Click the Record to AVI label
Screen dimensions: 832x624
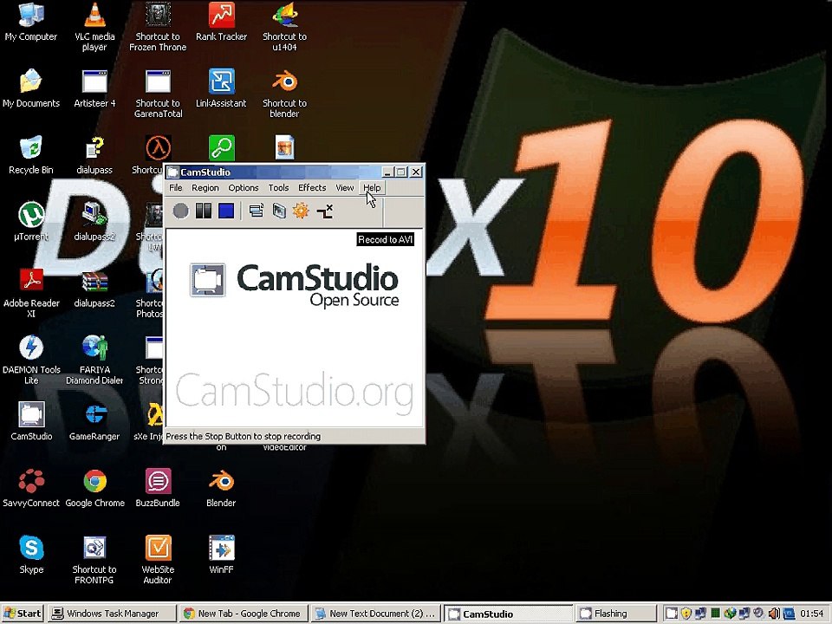386,240
